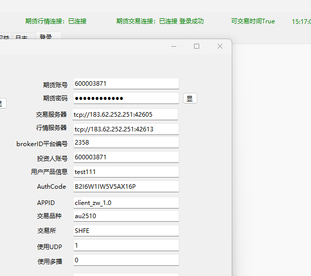Switch to the 日志 tab
This screenshot has width=311, height=276.
[21, 38]
